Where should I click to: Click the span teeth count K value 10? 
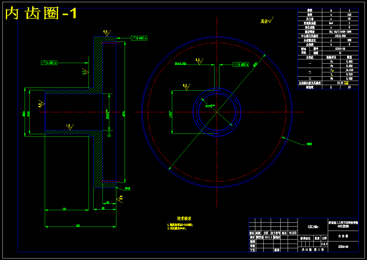349,87
